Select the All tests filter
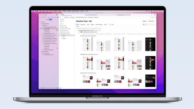The image size is (194, 109). [78, 25]
